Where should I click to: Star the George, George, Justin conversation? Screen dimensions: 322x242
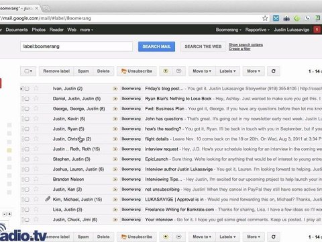[x=36, y=108]
